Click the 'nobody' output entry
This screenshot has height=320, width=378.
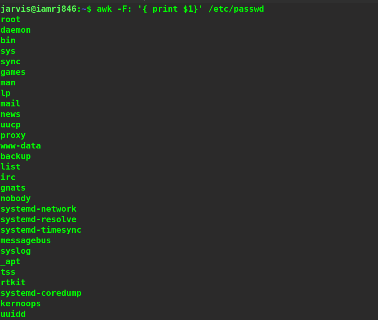coord(16,198)
